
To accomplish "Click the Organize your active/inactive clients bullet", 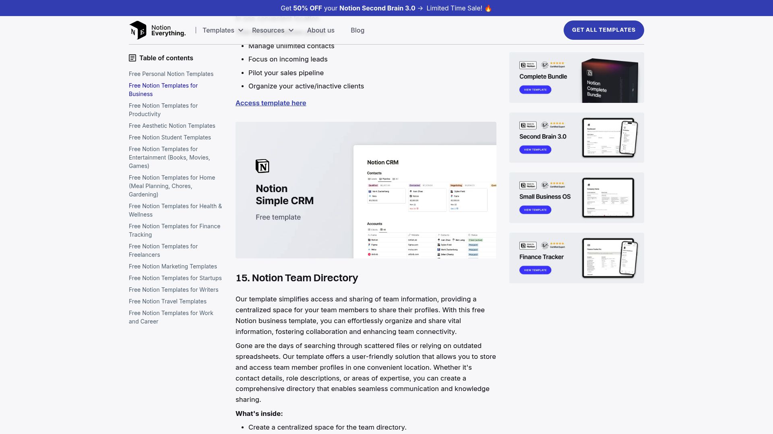I will click(306, 86).
